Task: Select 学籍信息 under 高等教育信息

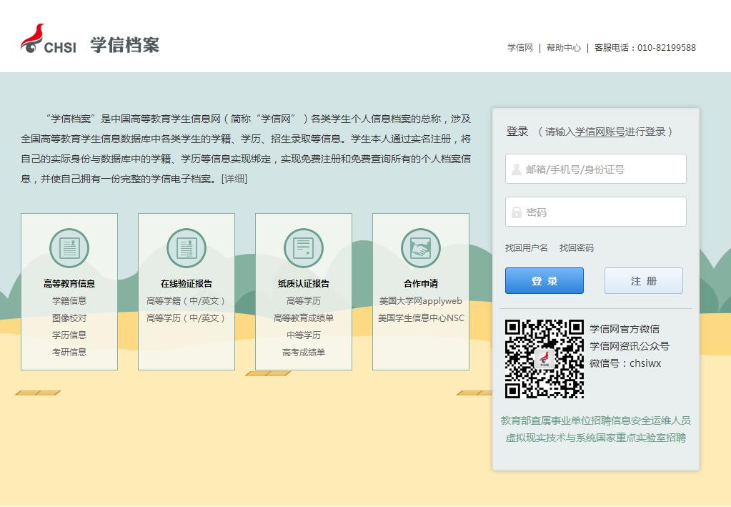Action: [x=69, y=301]
